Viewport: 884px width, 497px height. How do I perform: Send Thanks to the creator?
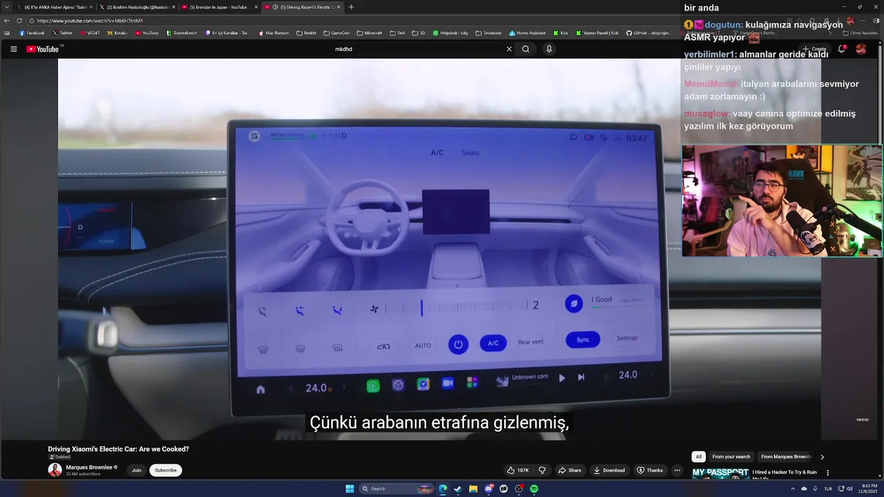tap(650, 470)
